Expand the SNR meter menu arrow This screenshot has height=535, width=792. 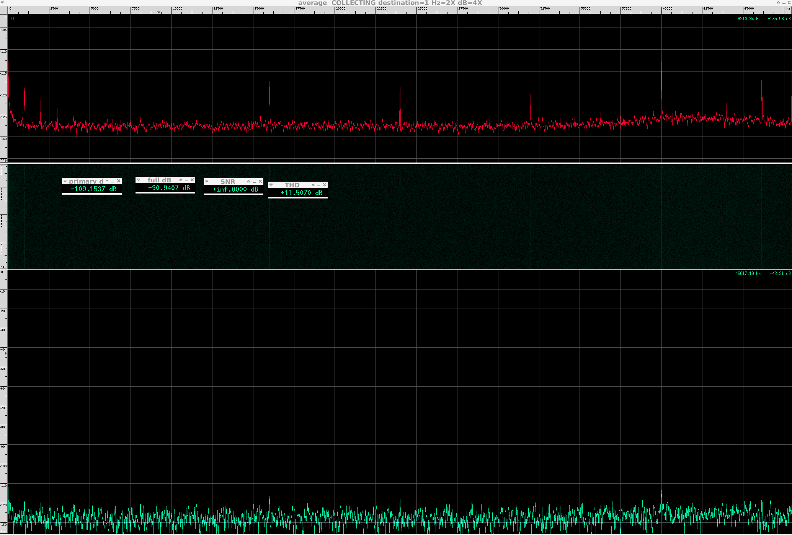207,181
